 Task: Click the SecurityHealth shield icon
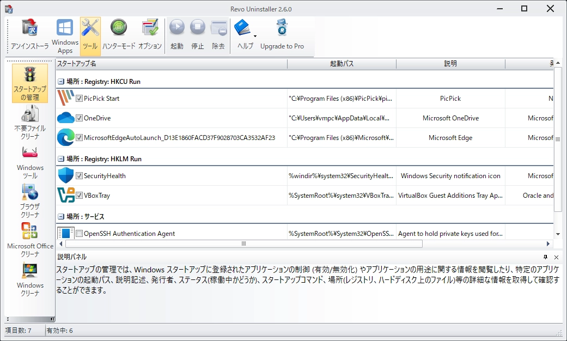click(65, 175)
